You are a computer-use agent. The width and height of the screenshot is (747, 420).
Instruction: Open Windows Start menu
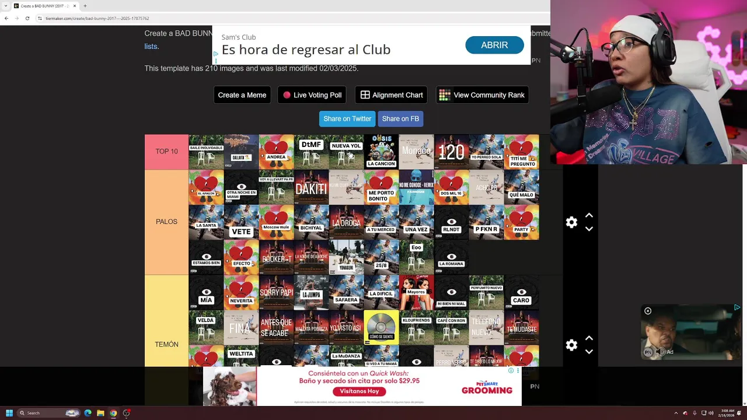(x=9, y=413)
